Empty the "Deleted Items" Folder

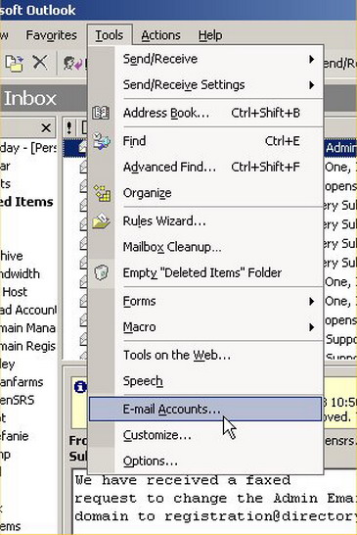[205, 272]
